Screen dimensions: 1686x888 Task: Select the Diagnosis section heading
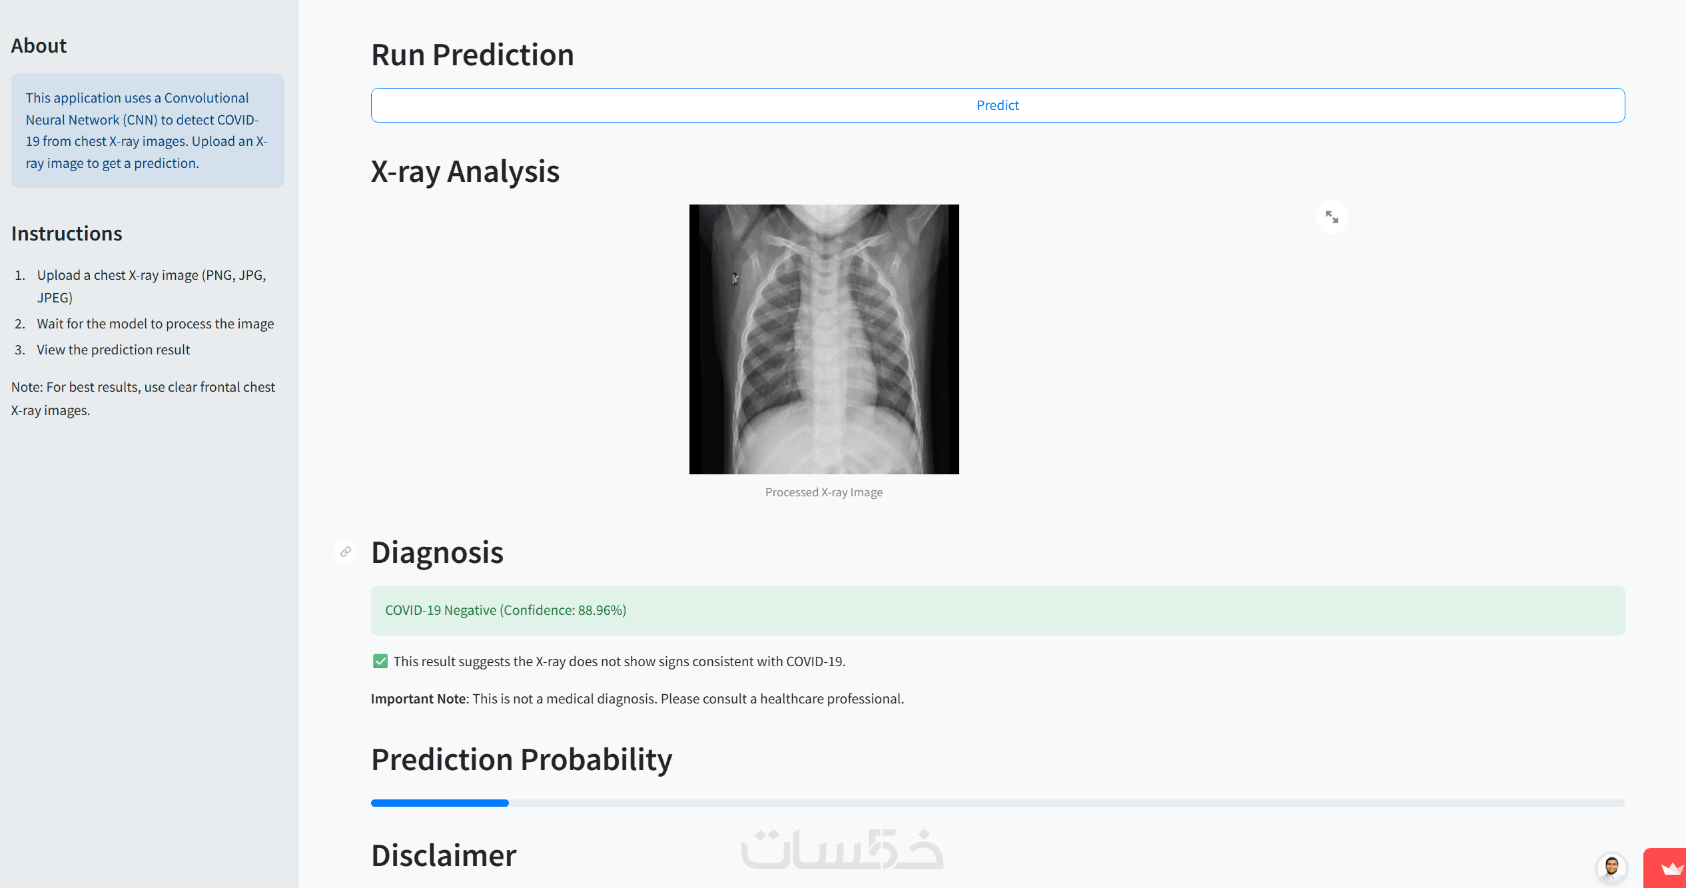437,552
